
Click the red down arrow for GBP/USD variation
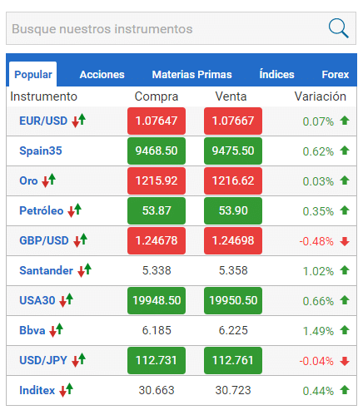pos(345,241)
